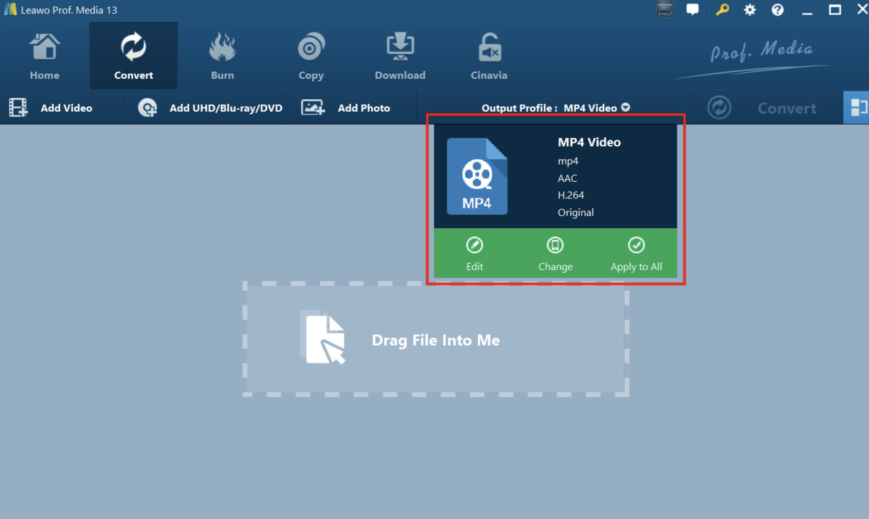Open the Cinavia module
This screenshot has width=869, height=519.
489,56
